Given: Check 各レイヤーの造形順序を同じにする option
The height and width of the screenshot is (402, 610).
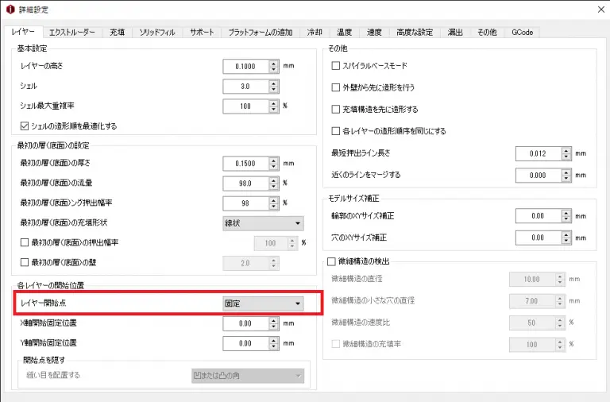Looking at the screenshot, I should coord(336,131).
